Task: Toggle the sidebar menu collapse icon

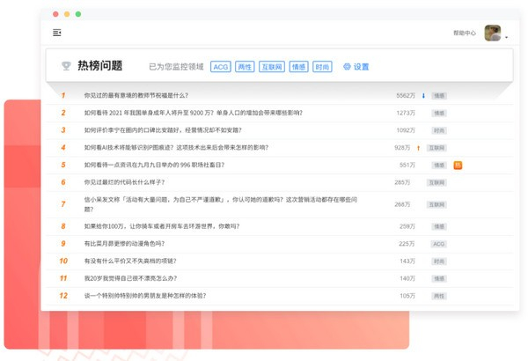Action: [x=57, y=33]
